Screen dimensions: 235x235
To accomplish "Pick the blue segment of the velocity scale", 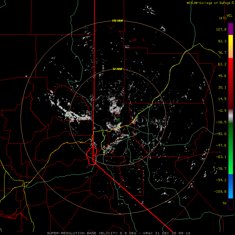I will 231,186.
